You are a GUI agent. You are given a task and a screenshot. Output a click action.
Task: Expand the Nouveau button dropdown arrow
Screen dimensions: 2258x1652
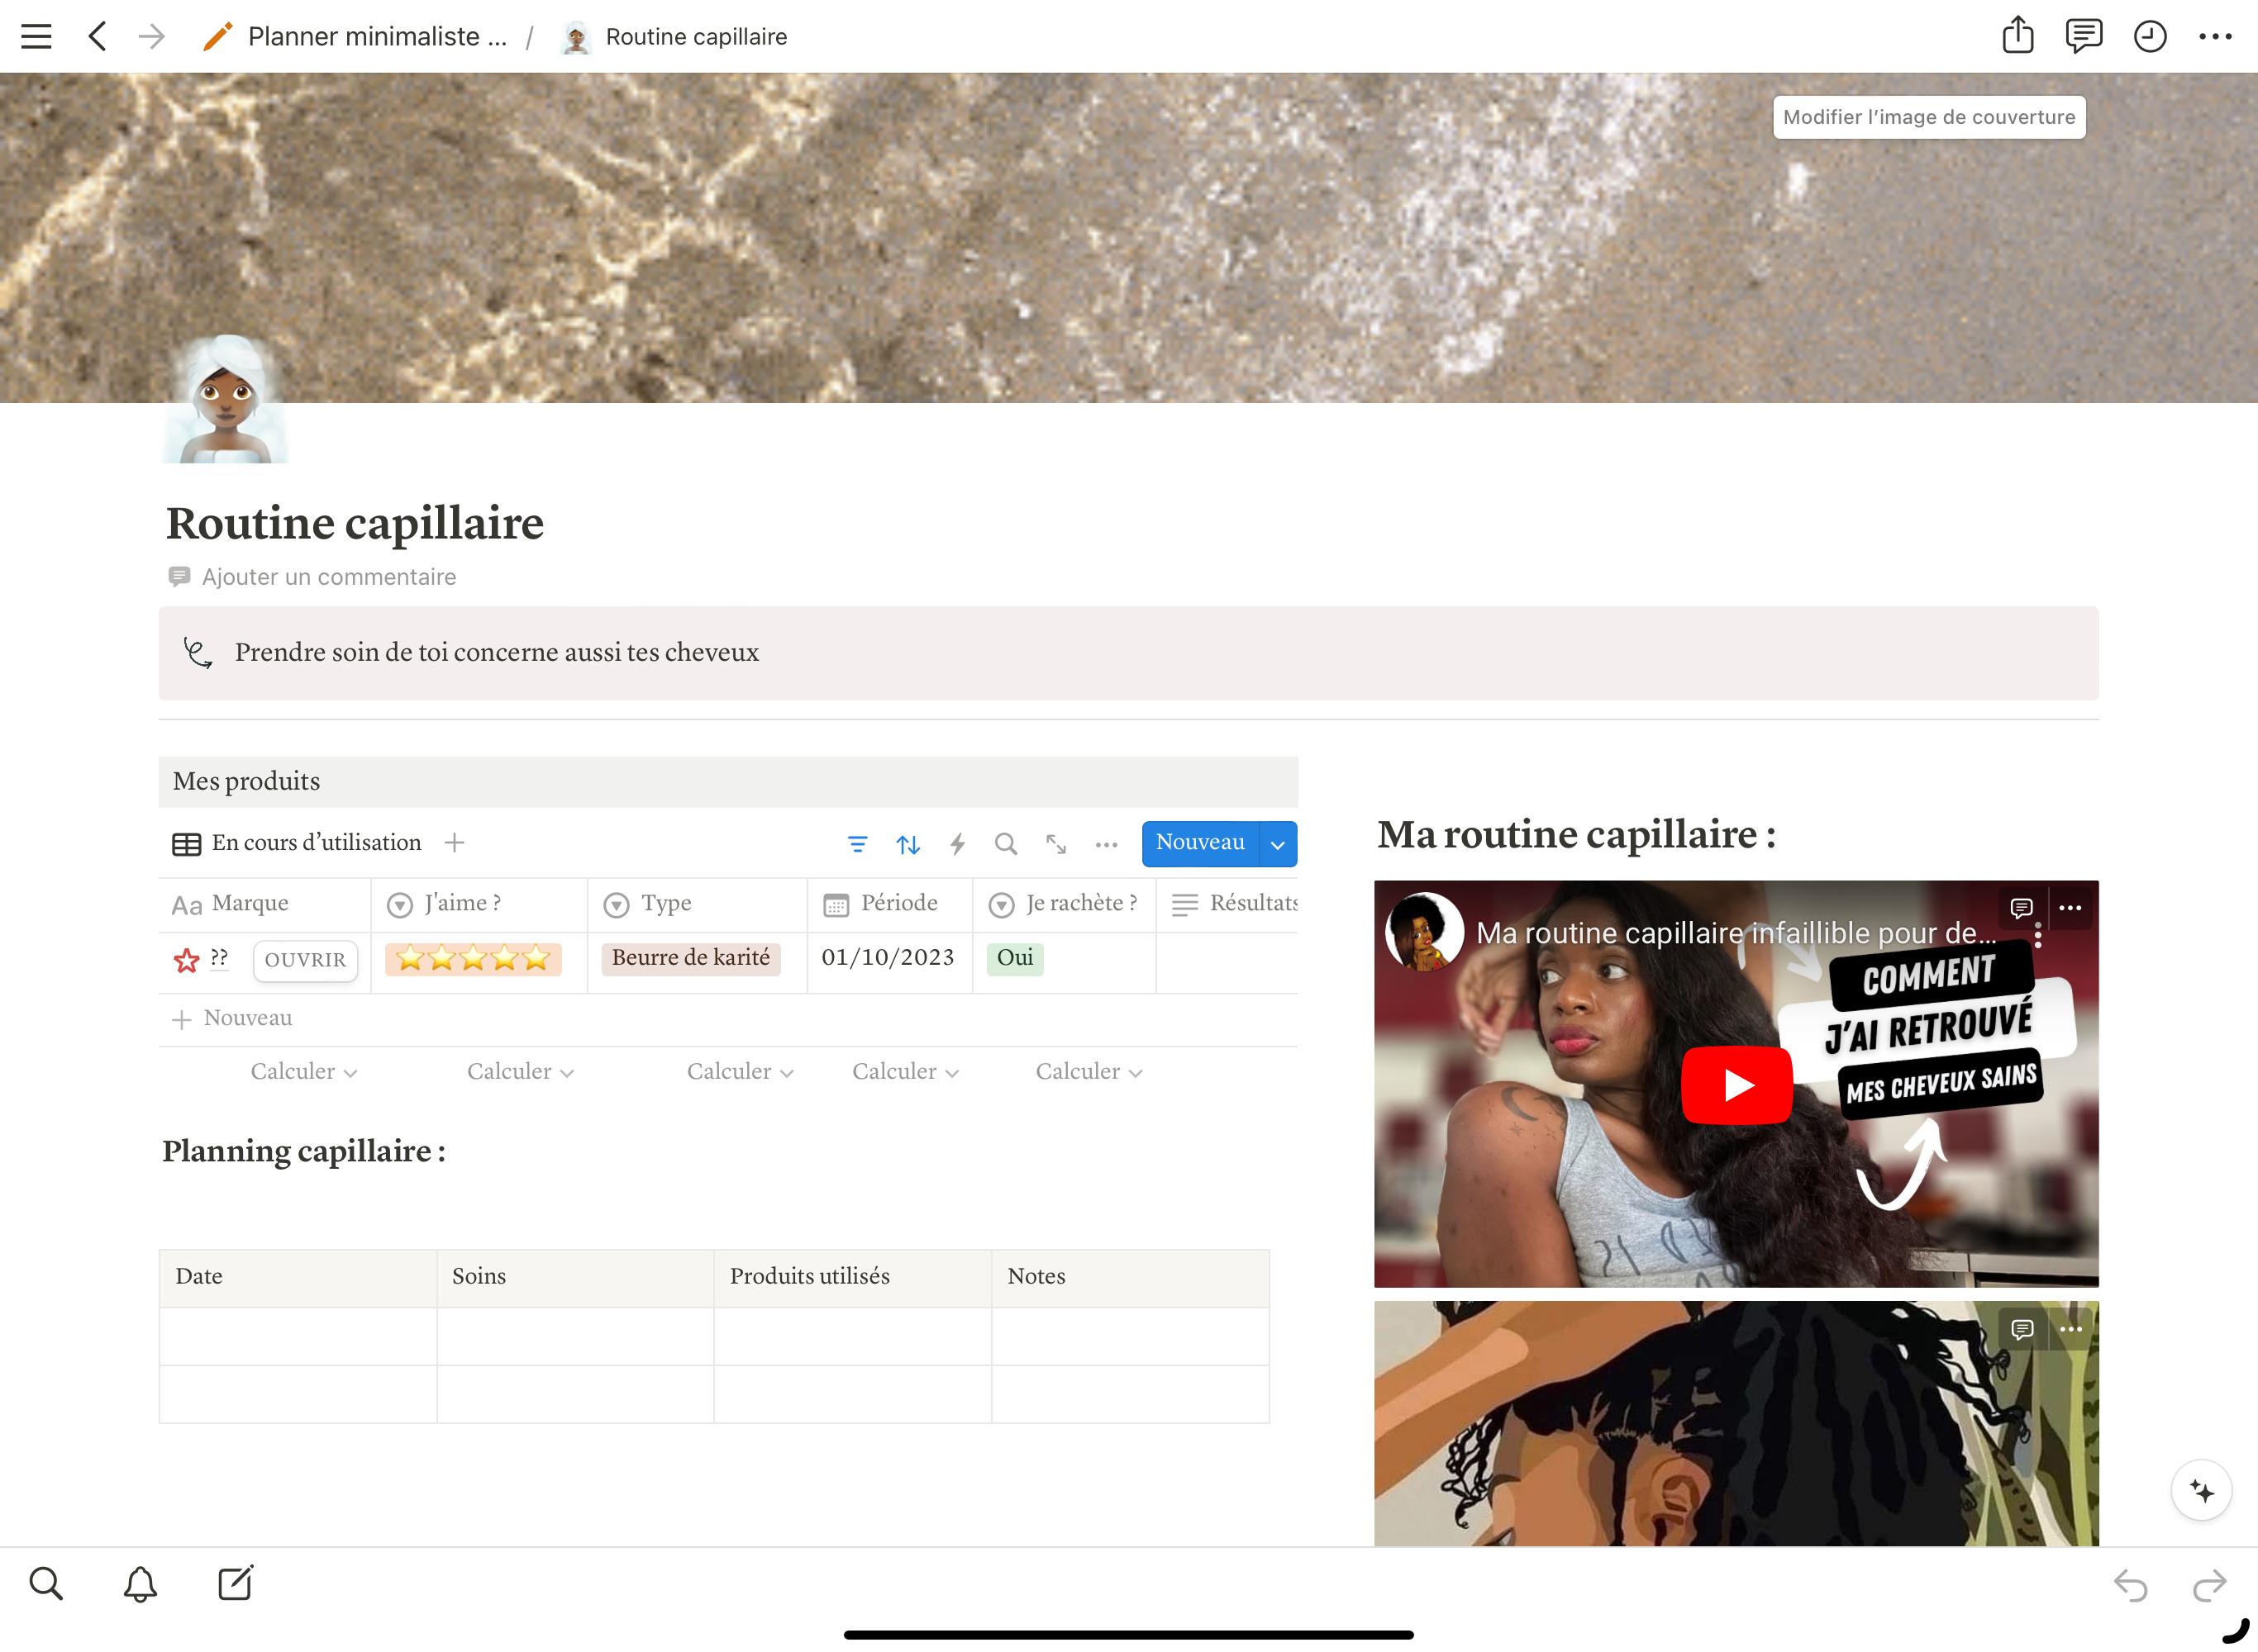[x=1278, y=844]
